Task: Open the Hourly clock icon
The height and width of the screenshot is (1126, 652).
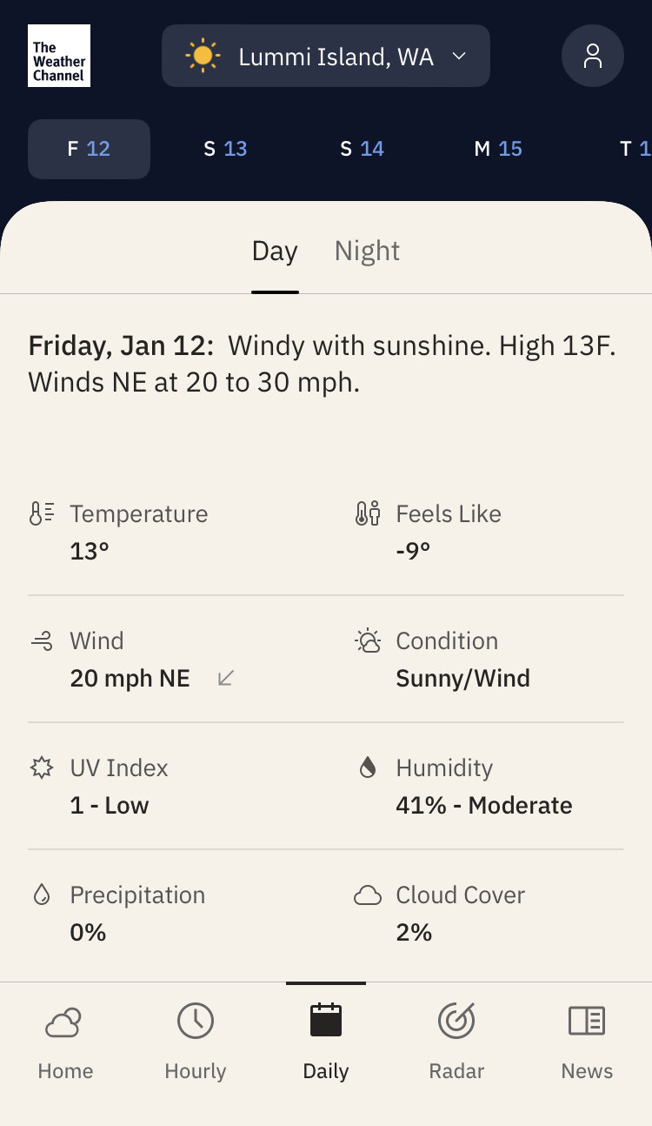Action: pyautogui.click(x=196, y=1021)
